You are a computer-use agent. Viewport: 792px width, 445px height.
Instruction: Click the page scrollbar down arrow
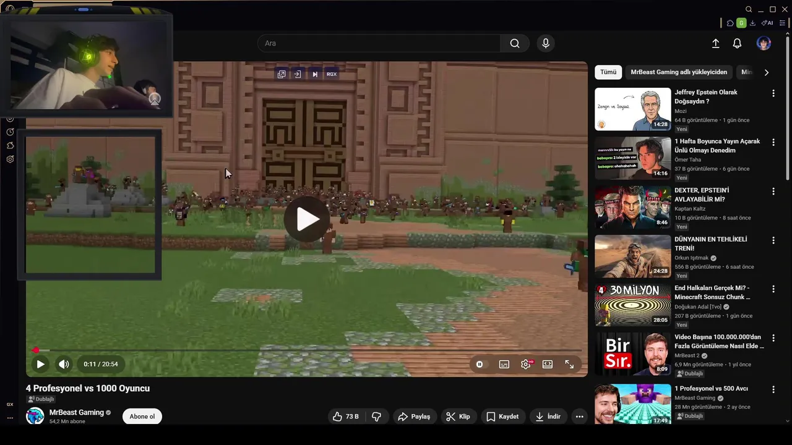(788, 421)
